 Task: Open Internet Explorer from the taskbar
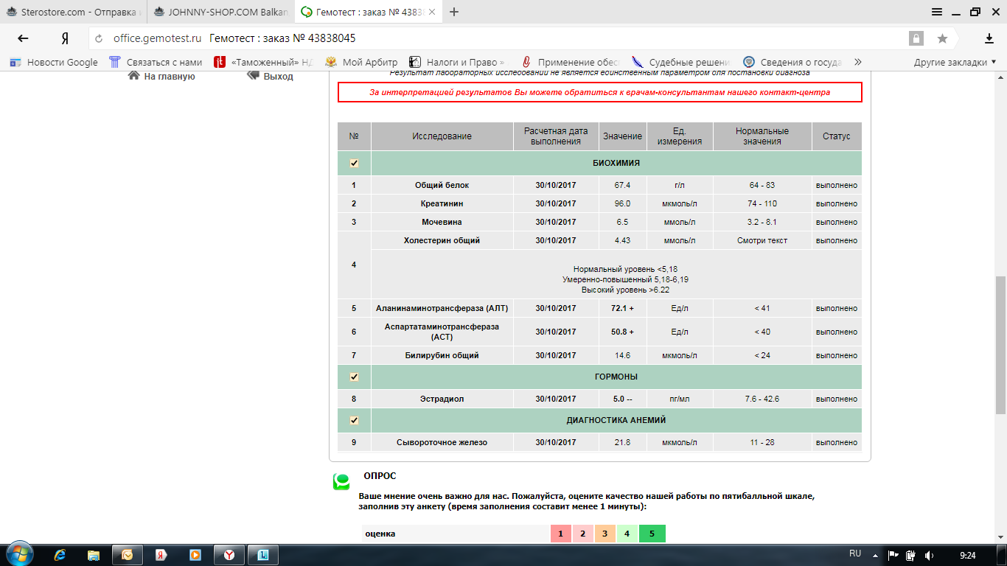tap(60, 554)
